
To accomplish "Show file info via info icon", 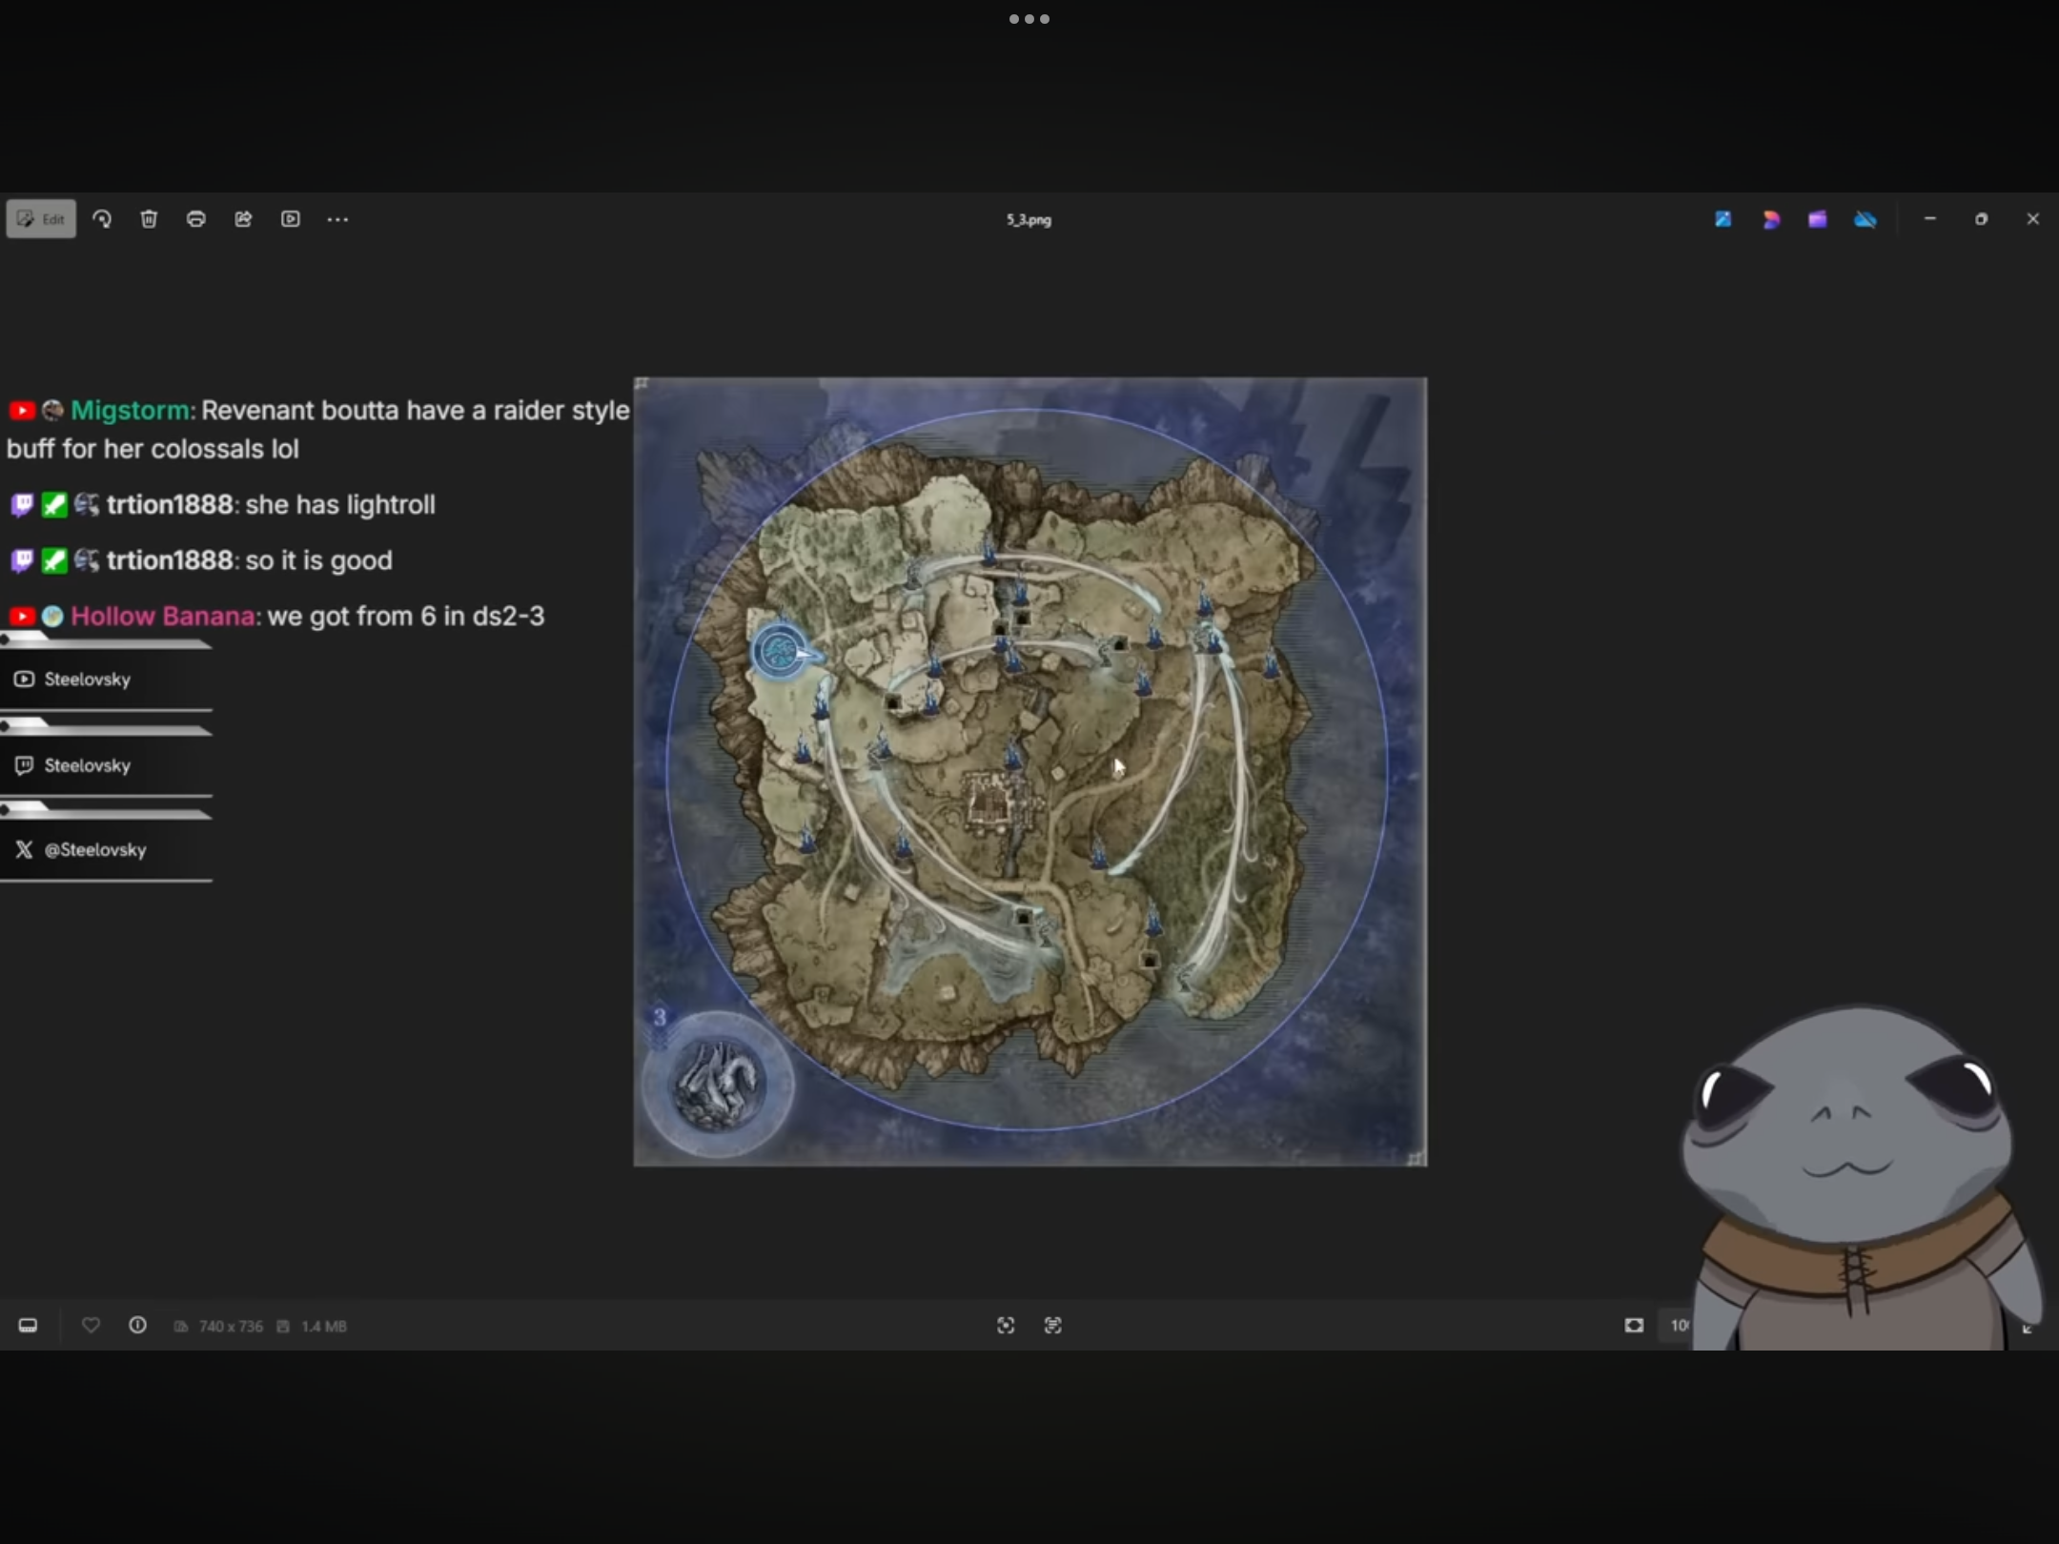I will 137,1325.
